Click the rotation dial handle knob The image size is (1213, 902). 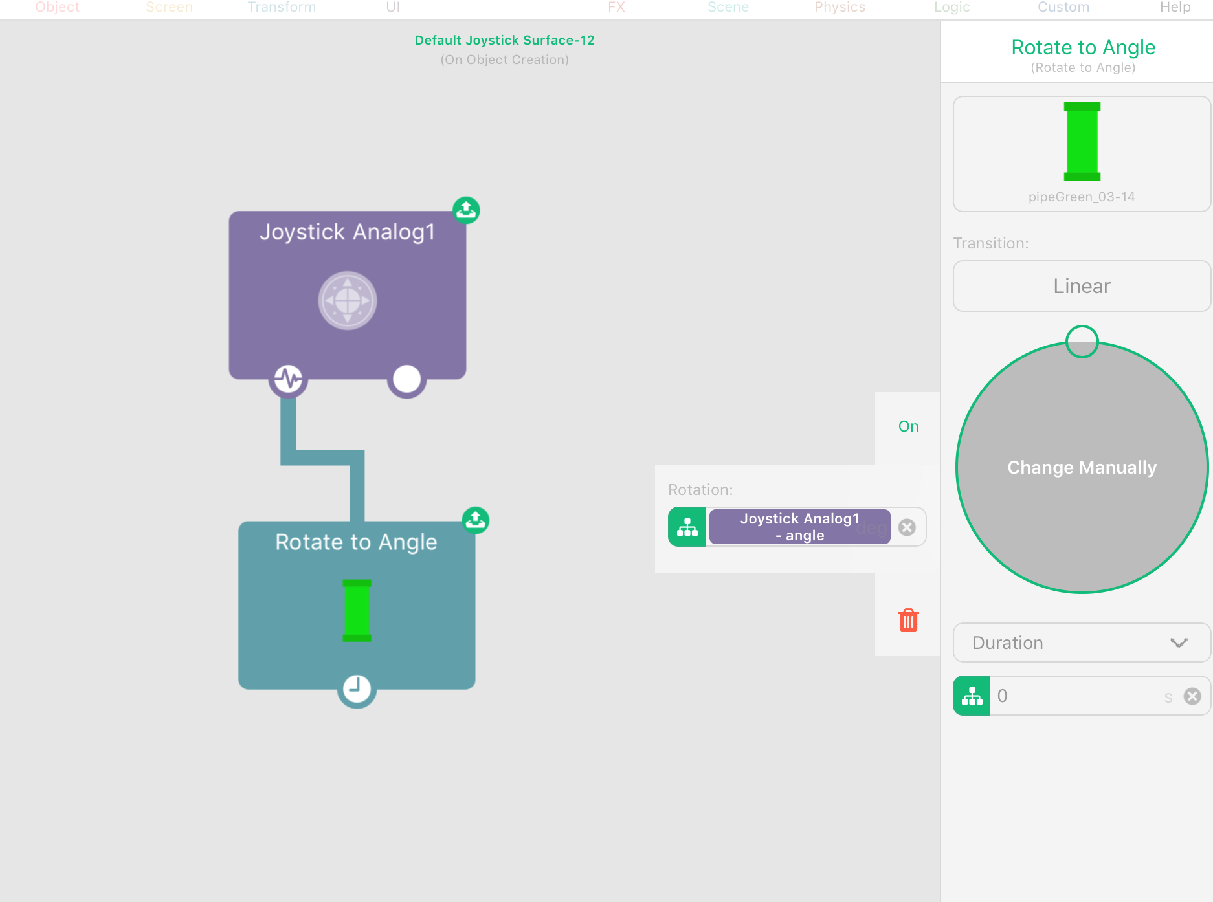1082,342
